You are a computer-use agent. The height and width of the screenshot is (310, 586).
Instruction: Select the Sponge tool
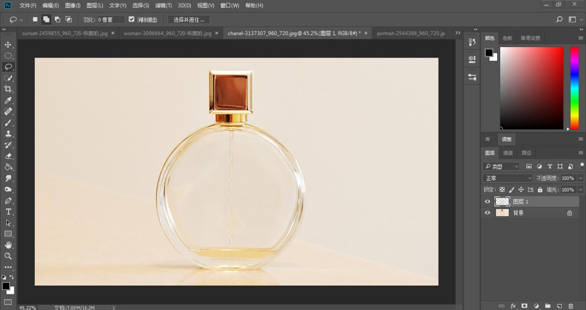click(x=8, y=190)
